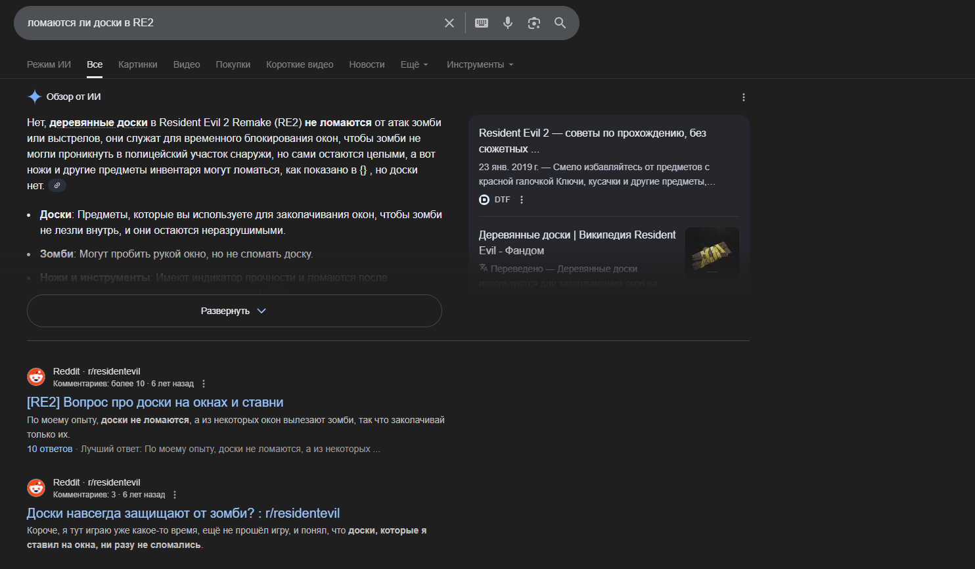Expand the Ещё dropdown menu
Image resolution: width=975 pixels, height=569 pixels.
tap(415, 64)
